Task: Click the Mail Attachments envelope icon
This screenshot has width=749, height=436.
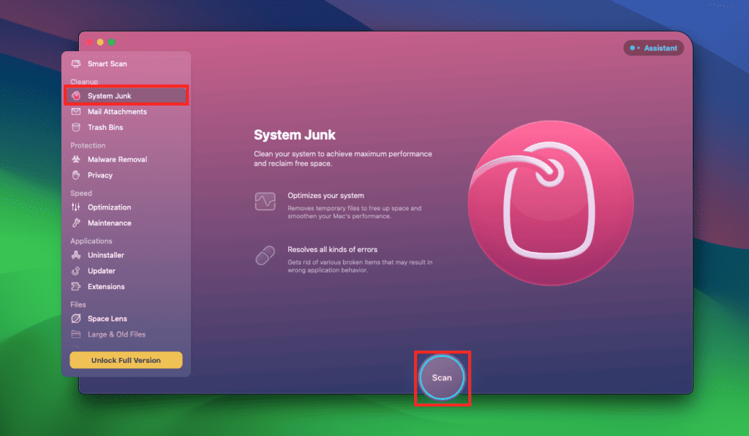Action: [x=76, y=112]
